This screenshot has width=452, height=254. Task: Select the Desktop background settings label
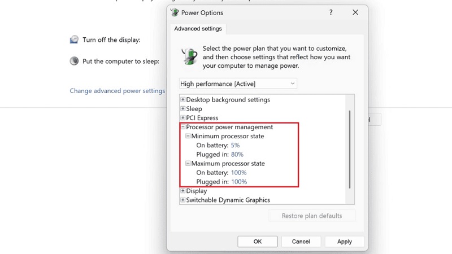pos(228,100)
